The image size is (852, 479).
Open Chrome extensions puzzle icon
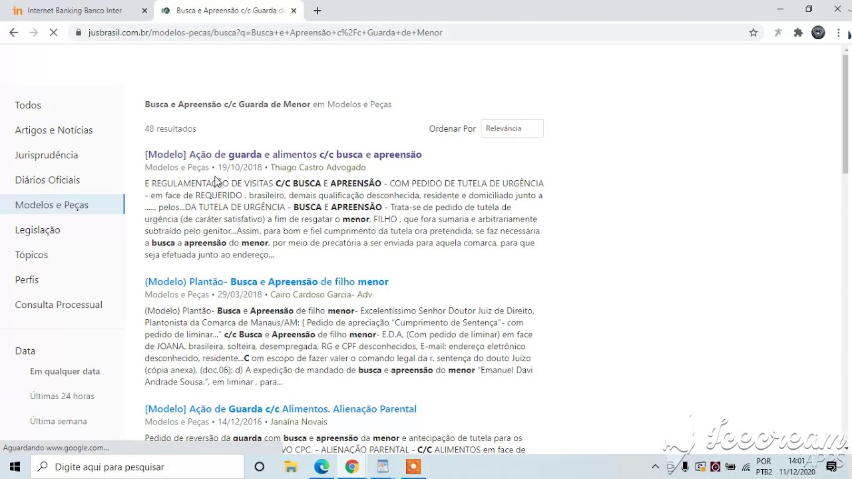[x=798, y=32]
